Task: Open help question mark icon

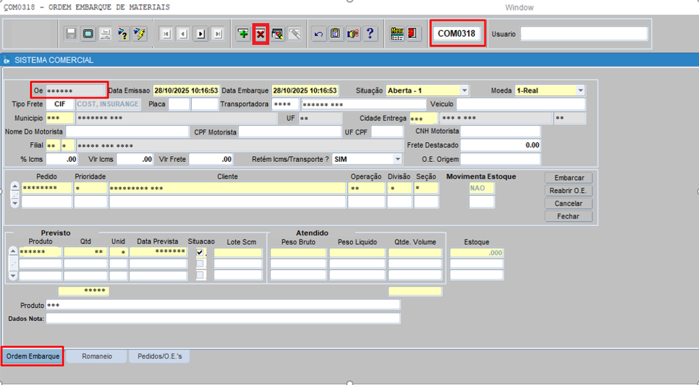Action: coord(370,33)
